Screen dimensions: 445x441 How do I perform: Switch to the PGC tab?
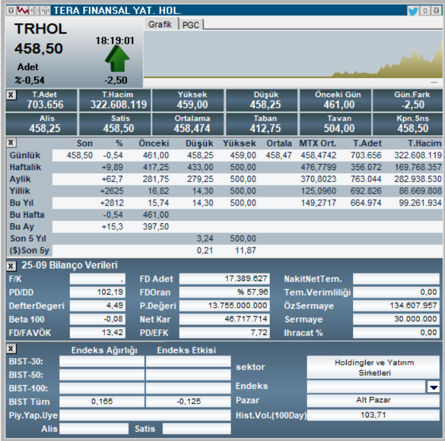(x=190, y=25)
